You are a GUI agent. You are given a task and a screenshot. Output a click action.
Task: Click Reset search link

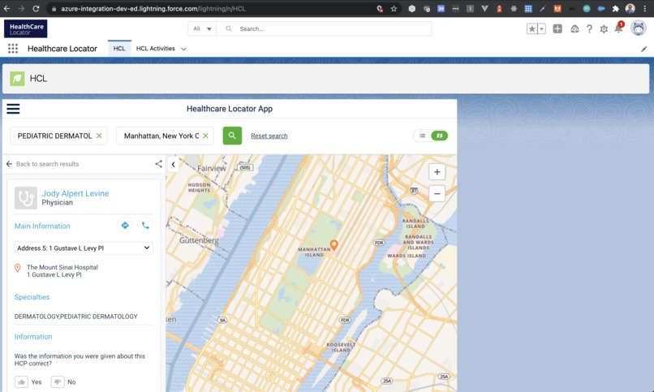269,136
